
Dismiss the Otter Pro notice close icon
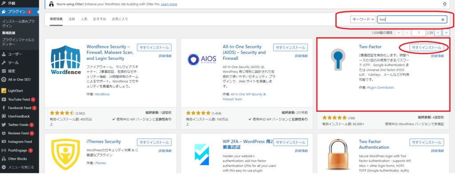[444, 4]
